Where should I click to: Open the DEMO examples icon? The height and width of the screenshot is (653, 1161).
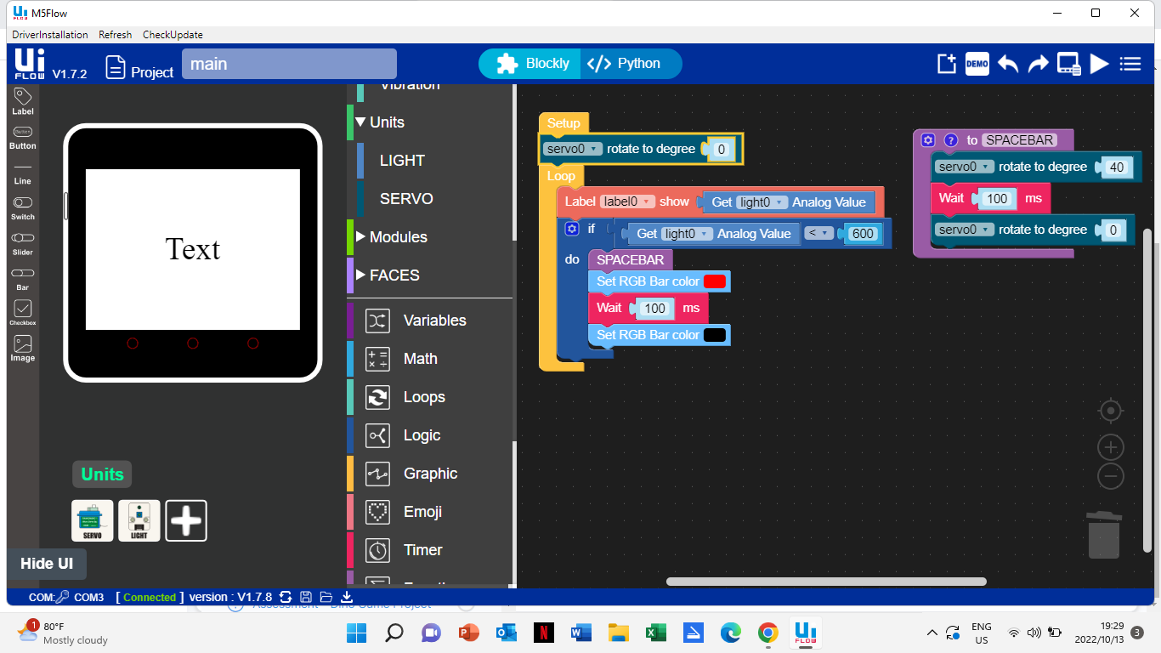click(977, 64)
